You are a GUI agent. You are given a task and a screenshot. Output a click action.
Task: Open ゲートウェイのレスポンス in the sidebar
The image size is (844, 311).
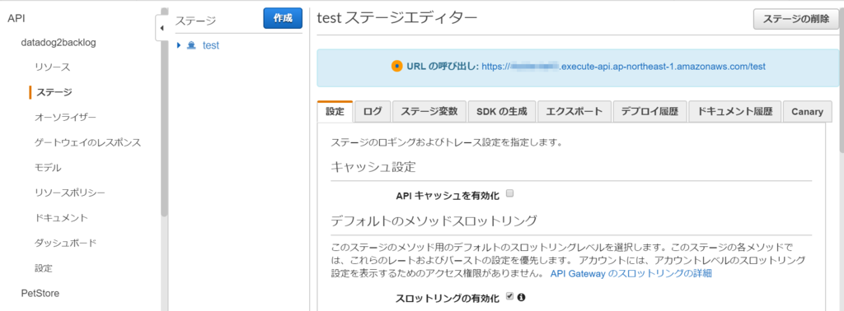coord(87,142)
